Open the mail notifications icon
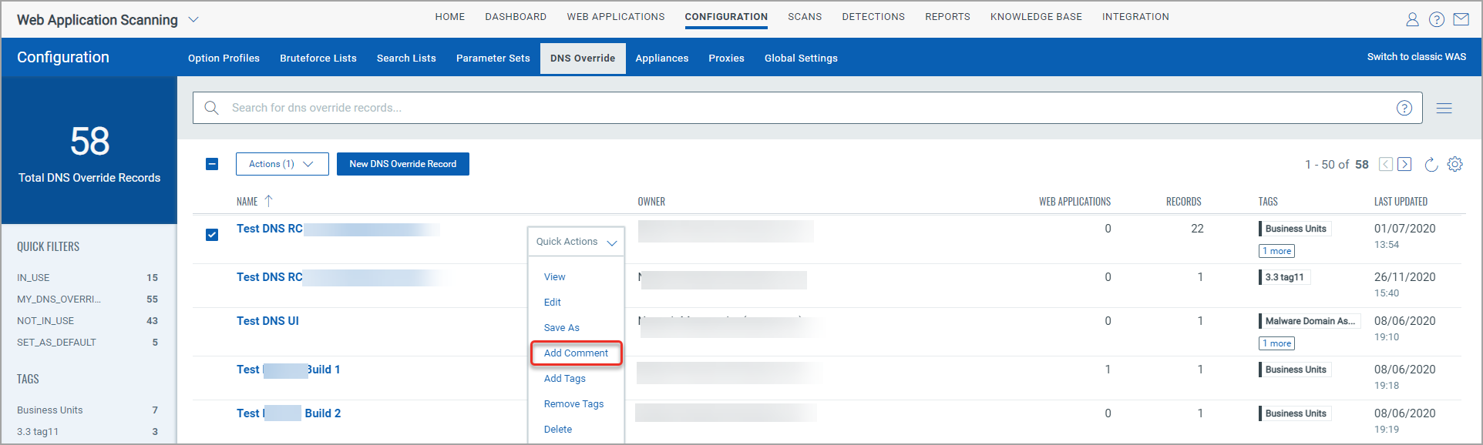1483x445 pixels. (x=1461, y=19)
